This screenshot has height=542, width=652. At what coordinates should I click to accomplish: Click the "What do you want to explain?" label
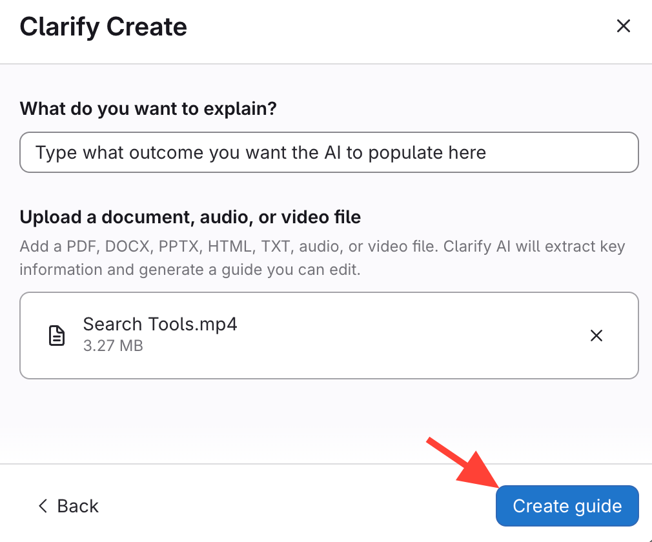[148, 108]
